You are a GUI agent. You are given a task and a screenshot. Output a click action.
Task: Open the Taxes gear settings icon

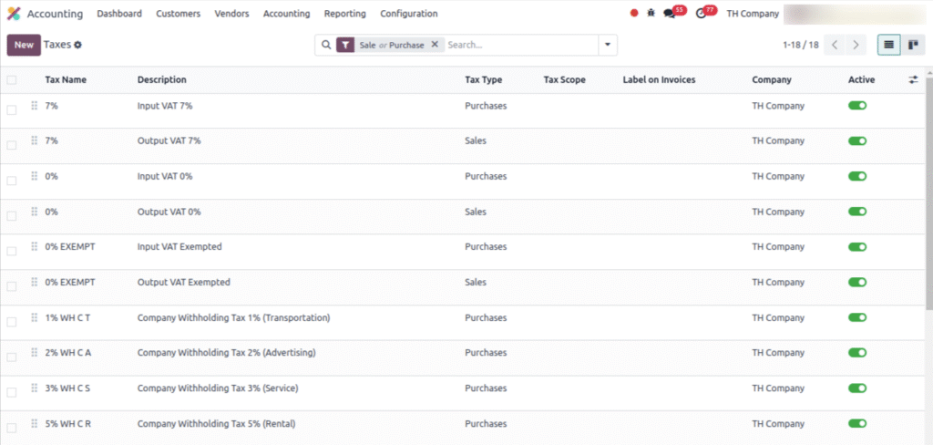(x=77, y=45)
